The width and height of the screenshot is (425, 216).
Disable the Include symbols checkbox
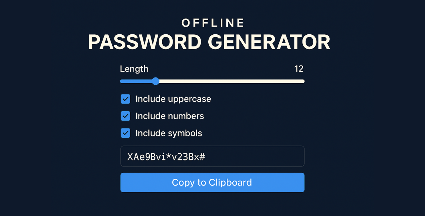125,133
